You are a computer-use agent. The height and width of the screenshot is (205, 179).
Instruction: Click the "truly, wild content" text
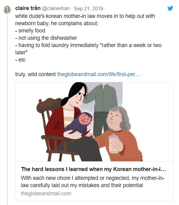[x=35, y=74]
